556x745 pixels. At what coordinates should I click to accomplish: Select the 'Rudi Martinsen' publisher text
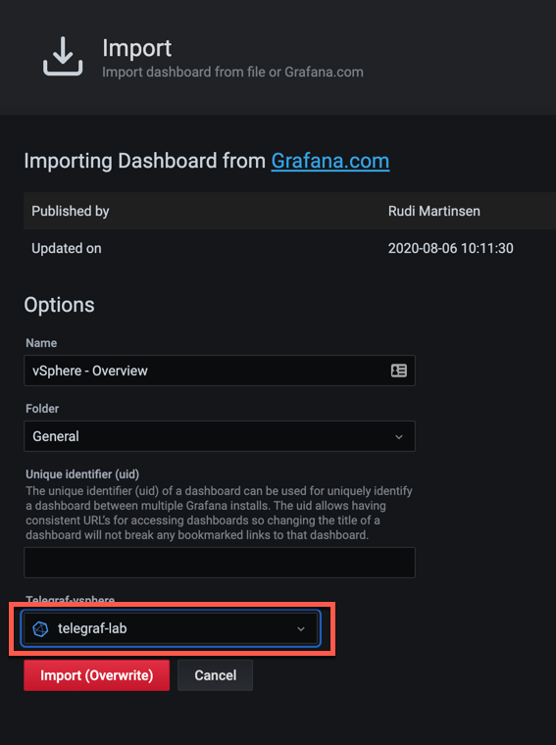click(433, 211)
